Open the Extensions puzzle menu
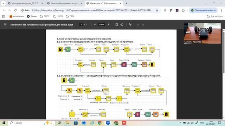This screenshot has width=225, height=126. pos(183,10)
